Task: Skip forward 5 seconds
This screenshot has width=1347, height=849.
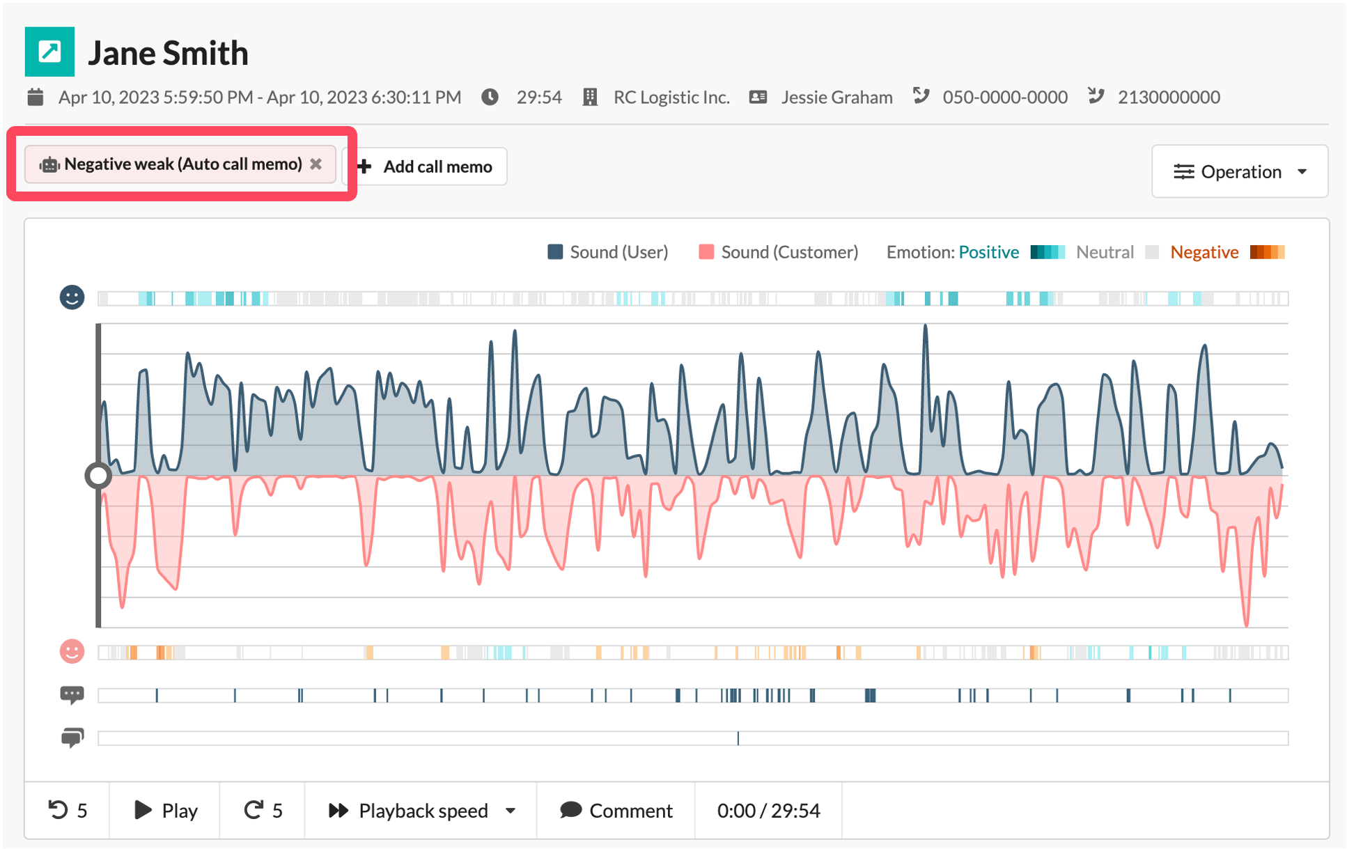Action: click(x=263, y=810)
